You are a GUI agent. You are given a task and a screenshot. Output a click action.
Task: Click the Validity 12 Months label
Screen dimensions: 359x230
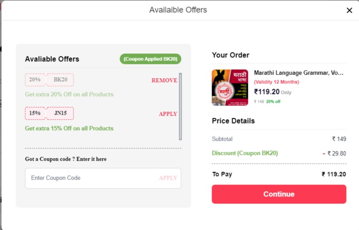pos(276,82)
